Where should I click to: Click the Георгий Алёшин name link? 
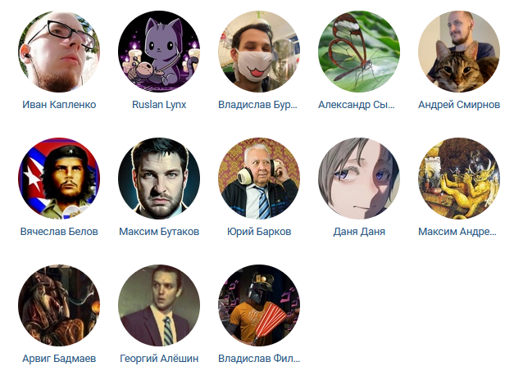click(x=159, y=359)
